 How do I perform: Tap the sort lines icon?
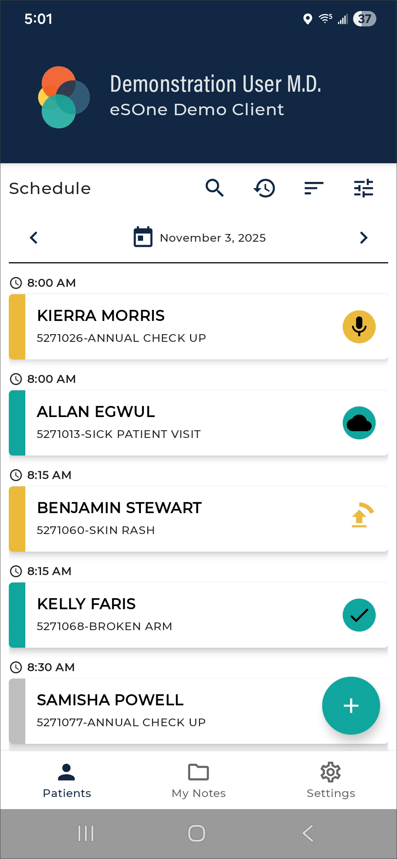(314, 188)
